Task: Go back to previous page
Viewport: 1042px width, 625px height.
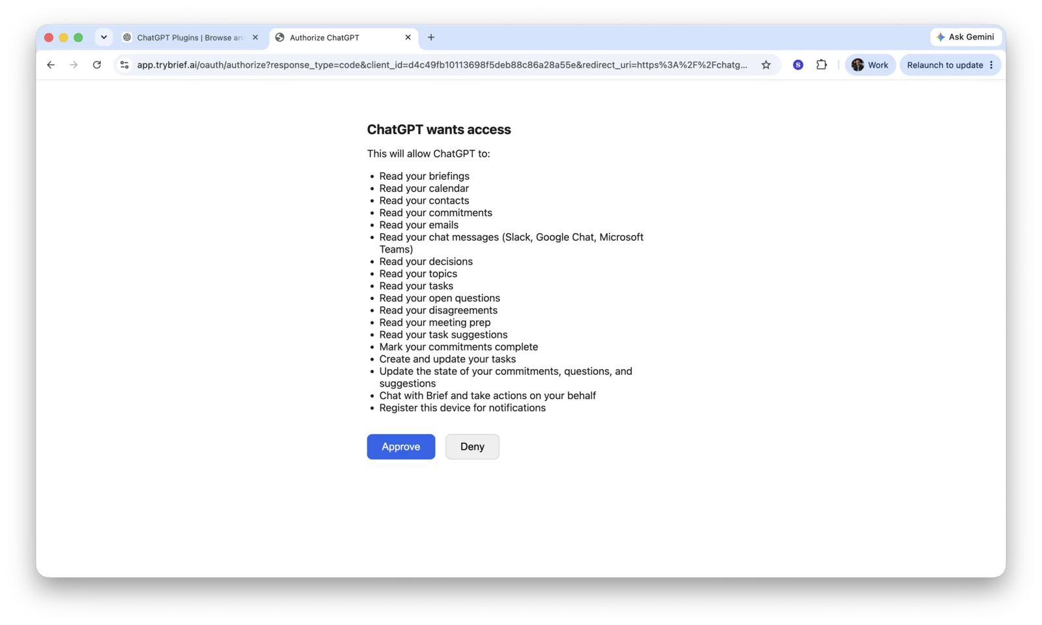Action: click(51, 65)
